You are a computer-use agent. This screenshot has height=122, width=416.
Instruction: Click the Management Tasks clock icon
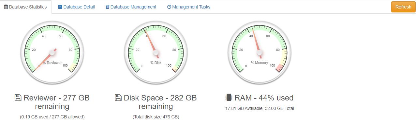tap(169, 7)
